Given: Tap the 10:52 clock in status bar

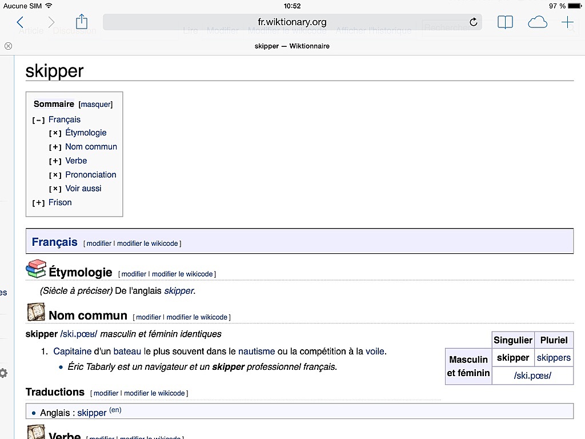Looking at the screenshot, I should coord(292,6).
